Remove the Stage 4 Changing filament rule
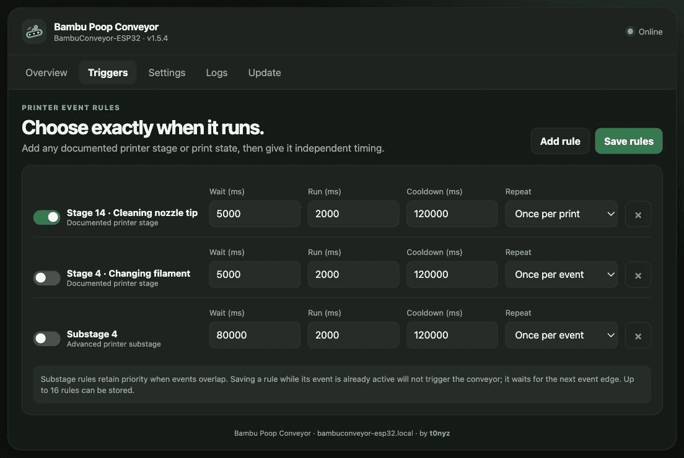This screenshot has height=458, width=684. coord(638,275)
